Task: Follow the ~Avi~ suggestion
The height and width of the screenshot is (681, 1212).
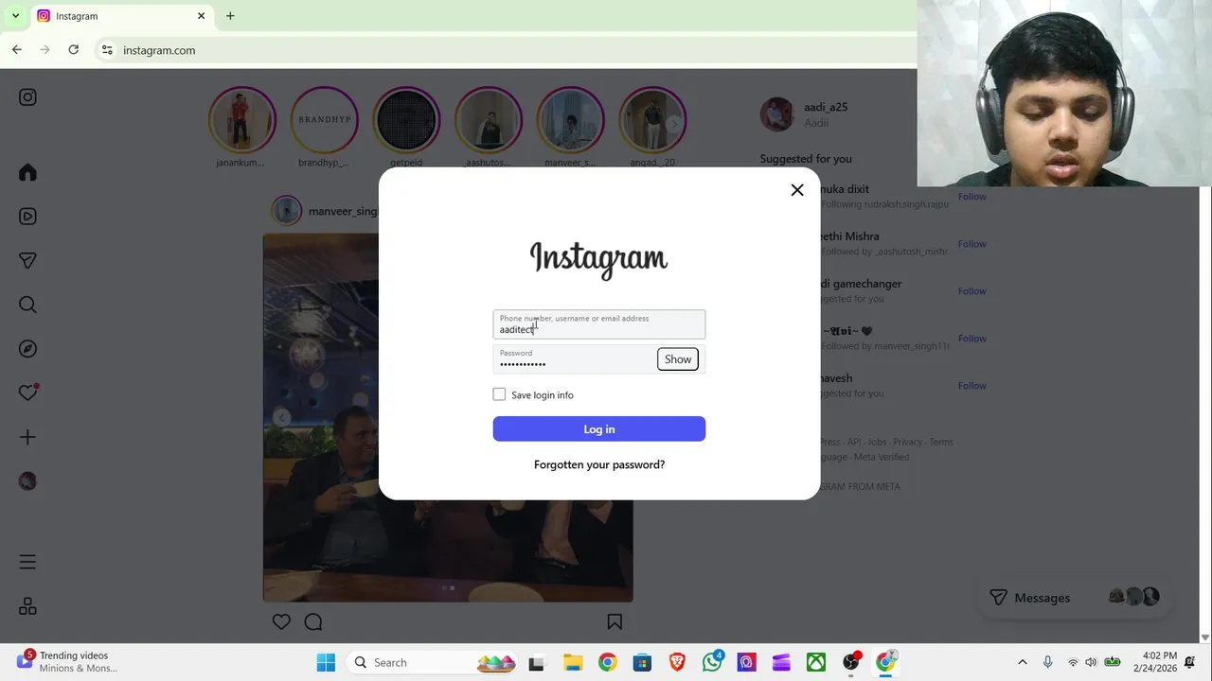Action: pyautogui.click(x=971, y=339)
